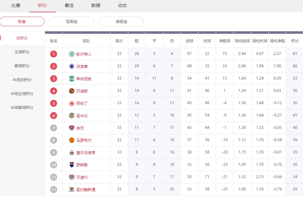Click the St Mirren crest icon
Screen dimensions: 303x198
pos(71,116)
